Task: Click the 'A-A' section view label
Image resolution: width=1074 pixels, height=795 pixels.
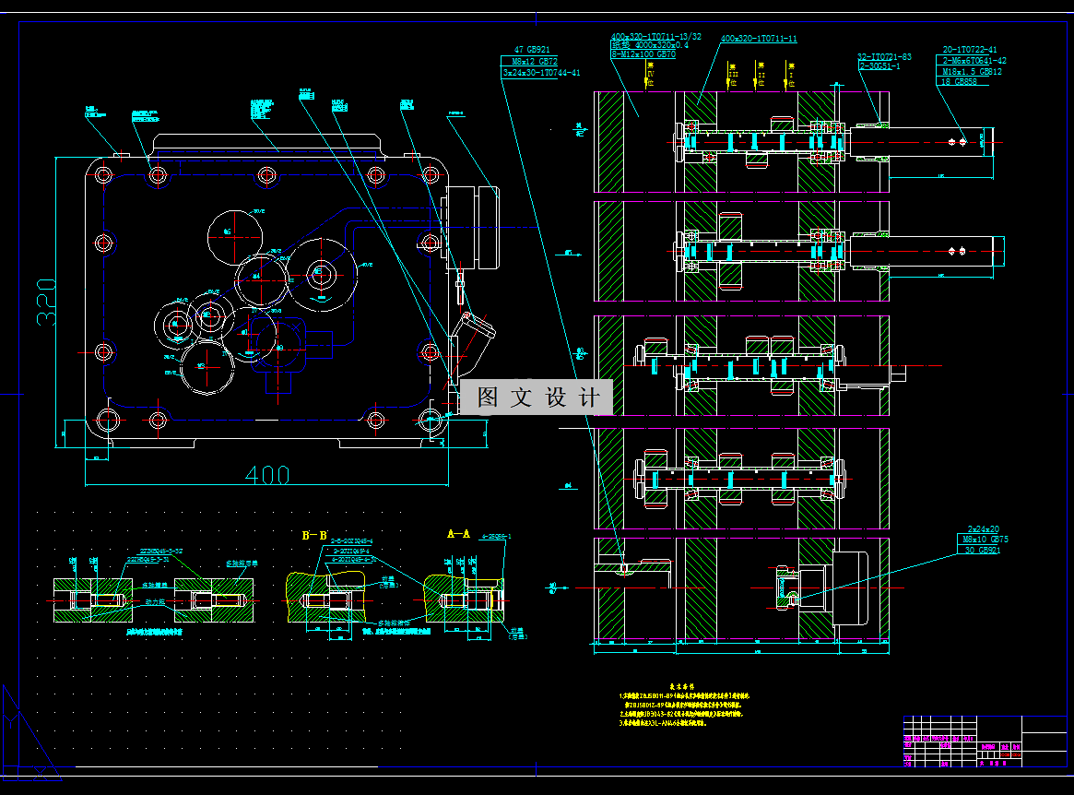Action: click(458, 533)
